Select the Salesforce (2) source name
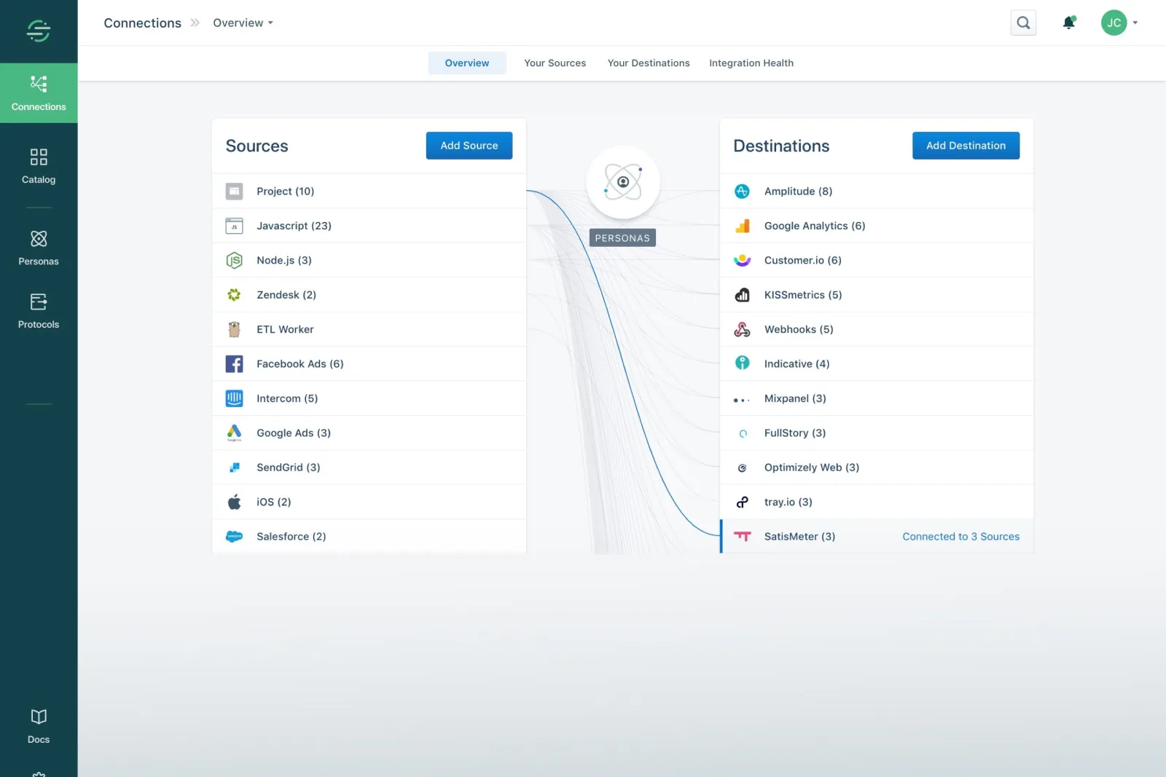 click(x=291, y=537)
